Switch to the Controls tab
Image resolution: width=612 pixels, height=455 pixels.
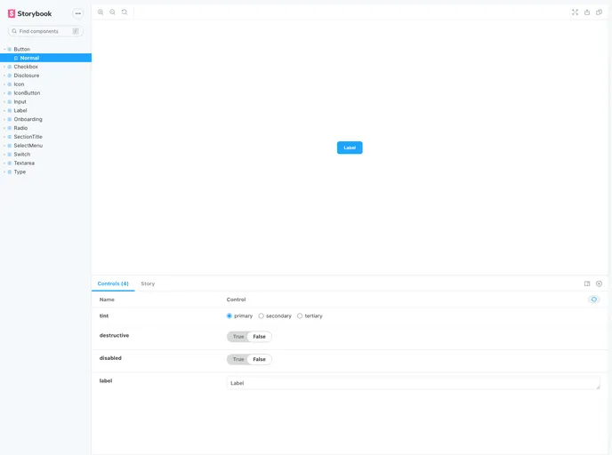113,283
